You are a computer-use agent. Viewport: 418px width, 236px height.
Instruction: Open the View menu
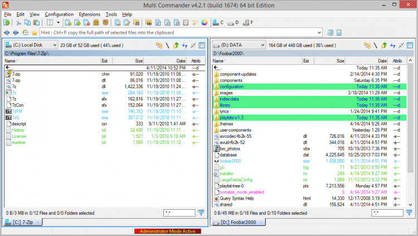pyautogui.click(x=35, y=15)
